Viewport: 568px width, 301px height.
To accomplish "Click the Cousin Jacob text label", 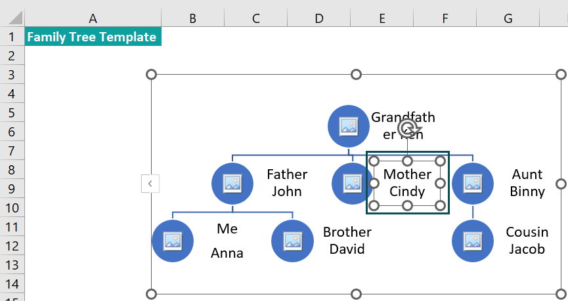I will point(527,240).
